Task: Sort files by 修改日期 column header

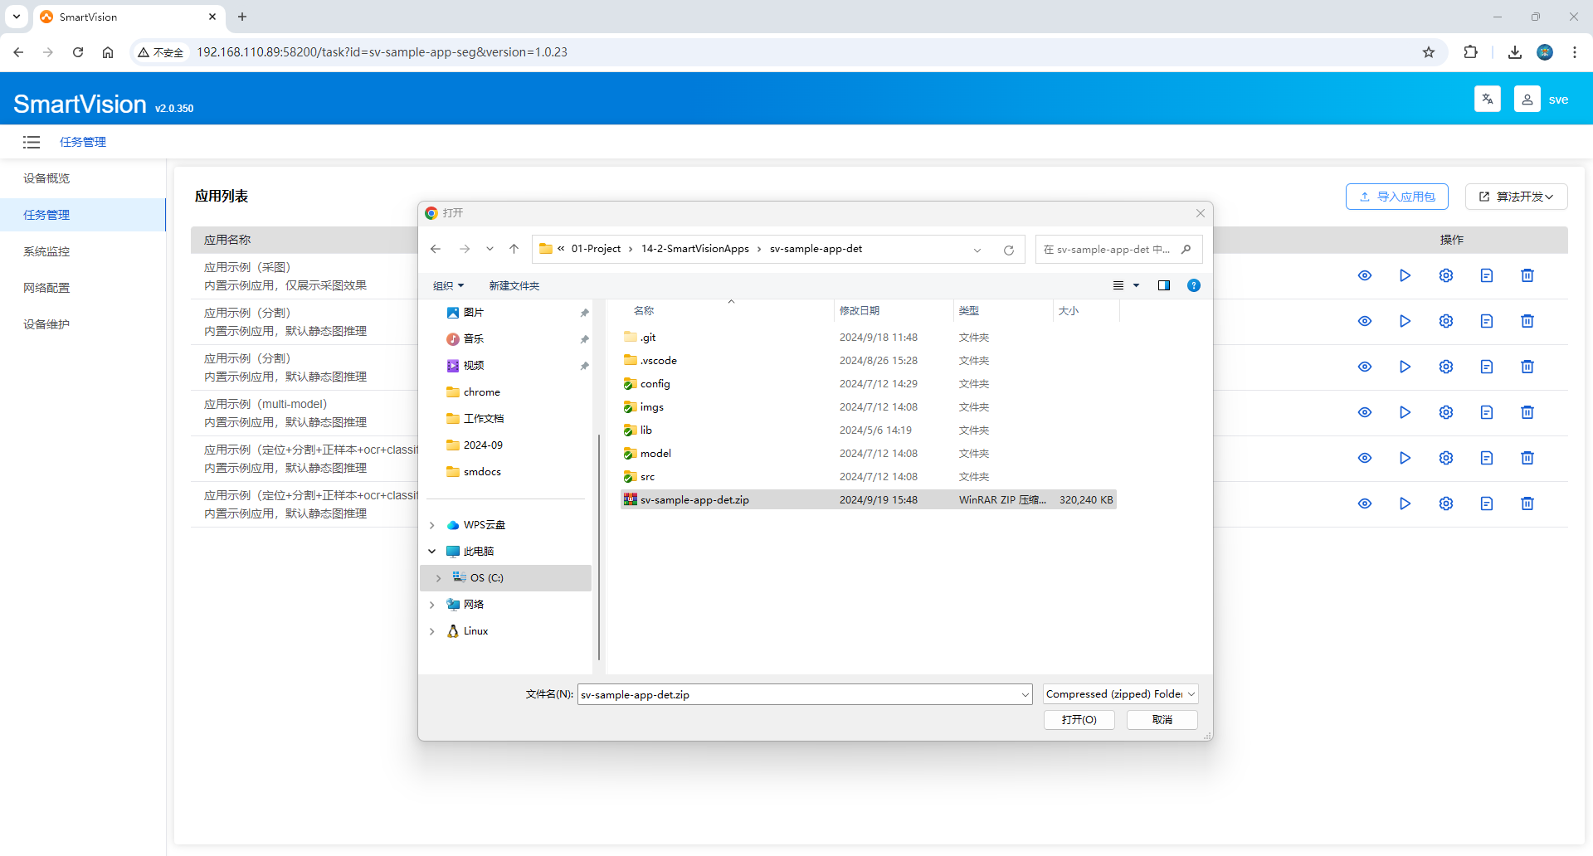Action: [894, 311]
